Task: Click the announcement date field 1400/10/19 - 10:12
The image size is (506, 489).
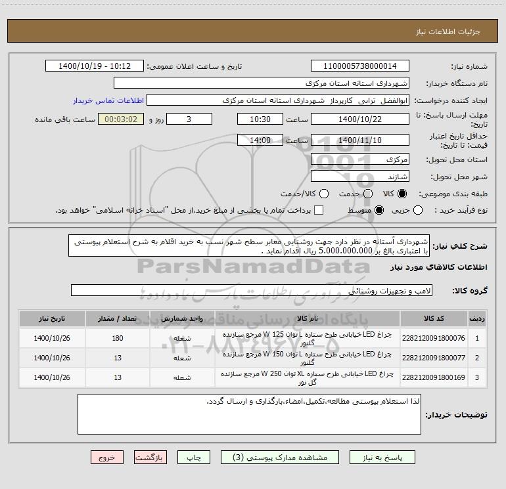Action: (95, 66)
